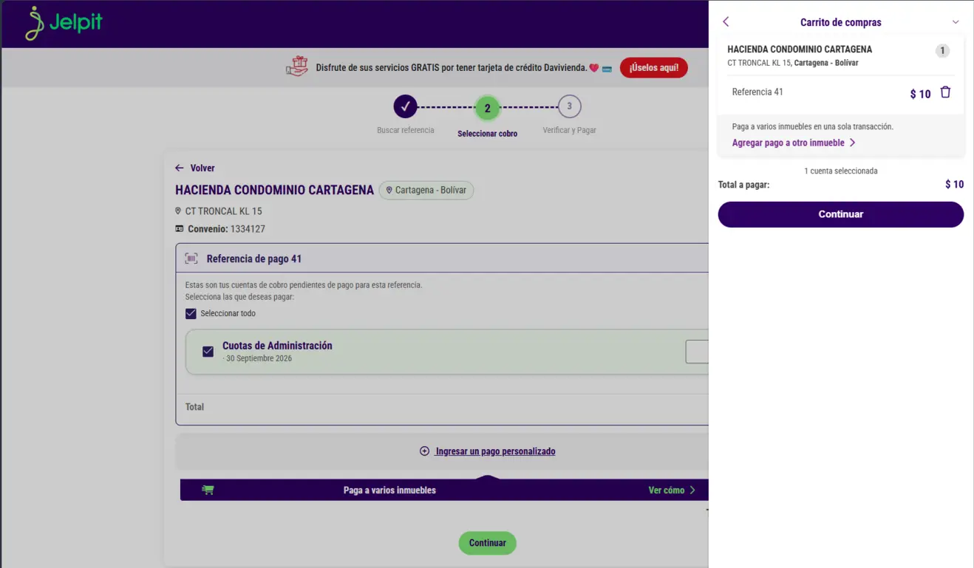Click the Volver back arrow
Screen dimensions: 974x568
[179, 168]
